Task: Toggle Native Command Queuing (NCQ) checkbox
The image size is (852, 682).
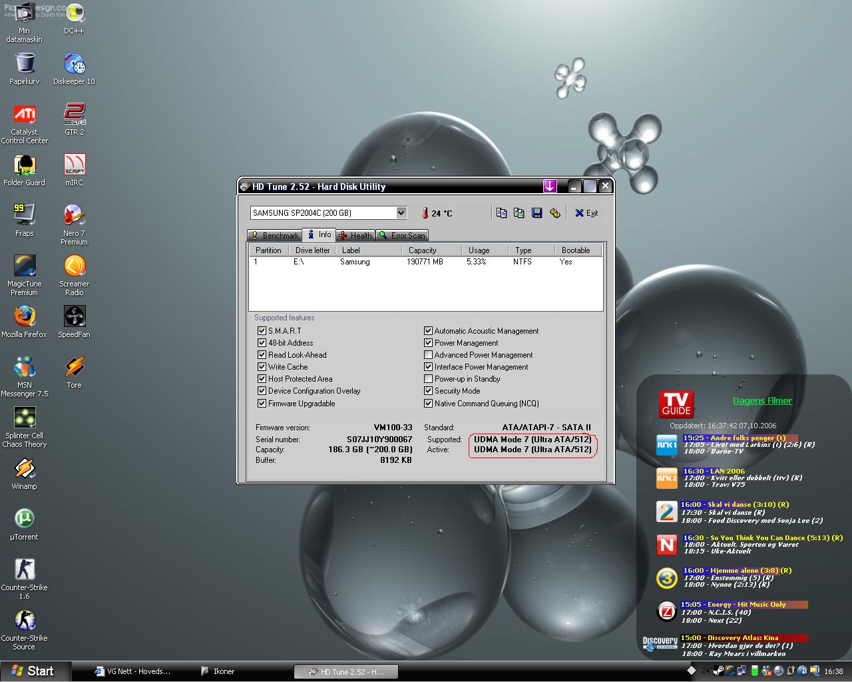Action: point(428,403)
